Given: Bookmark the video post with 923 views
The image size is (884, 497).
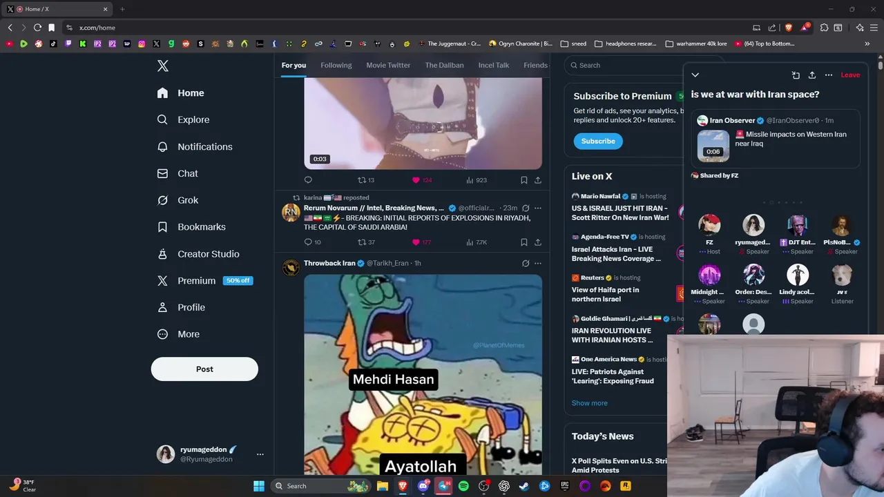Looking at the screenshot, I should 524,180.
